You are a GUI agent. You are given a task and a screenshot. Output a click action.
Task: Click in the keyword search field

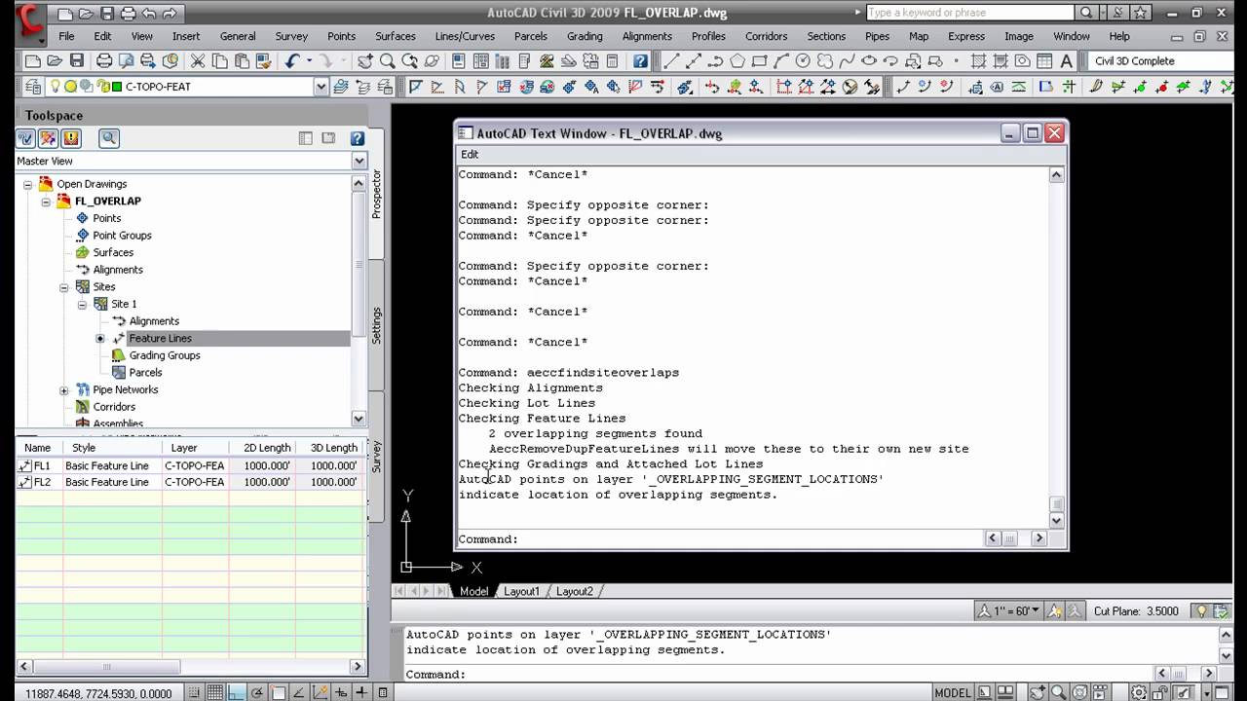coord(969,13)
